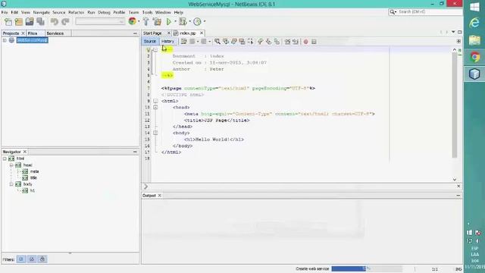Click the Clean and Build icon
Image resolution: width=485 pixels, height=273 pixels.
point(157,22)
